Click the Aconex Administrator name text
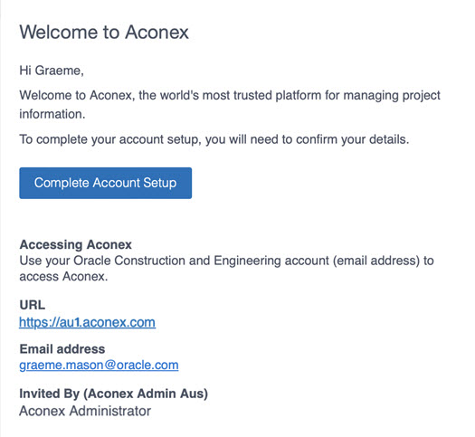The height and width of the screenshot is (437, 475). [85, 412]
